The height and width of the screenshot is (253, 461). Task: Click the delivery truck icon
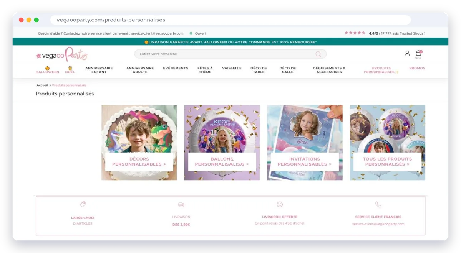(181, 205)
